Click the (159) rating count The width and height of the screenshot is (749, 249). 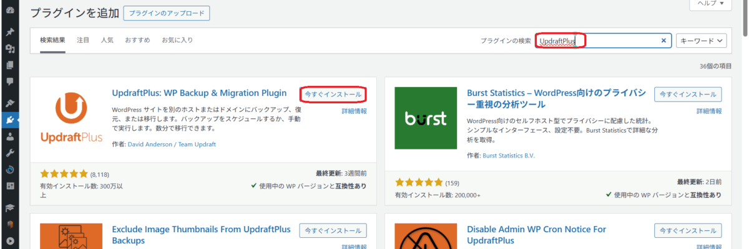(452, 183)
